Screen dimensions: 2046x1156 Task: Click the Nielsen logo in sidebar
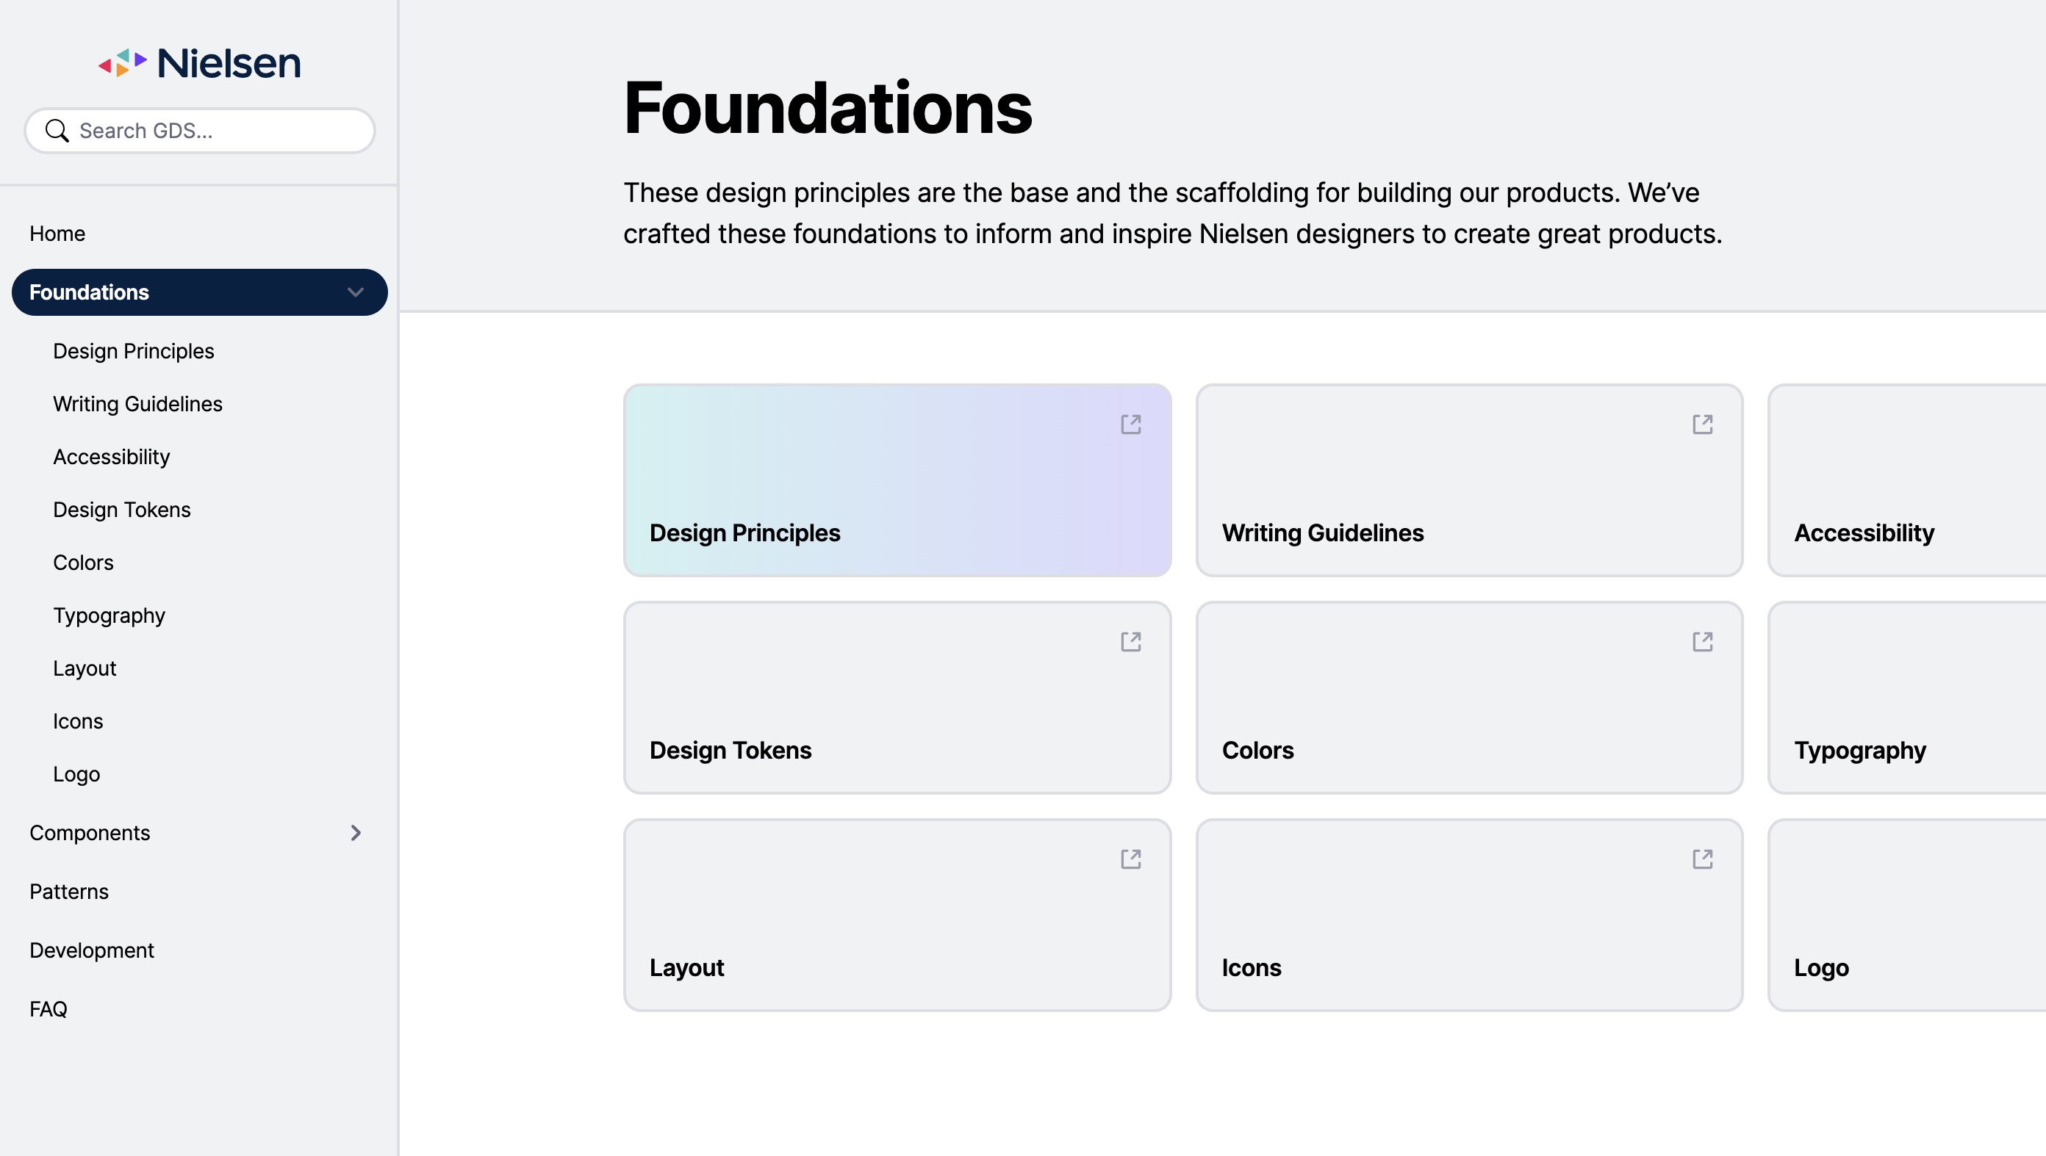[x=199, y=62]
